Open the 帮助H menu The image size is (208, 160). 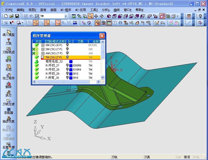(139, 10)
